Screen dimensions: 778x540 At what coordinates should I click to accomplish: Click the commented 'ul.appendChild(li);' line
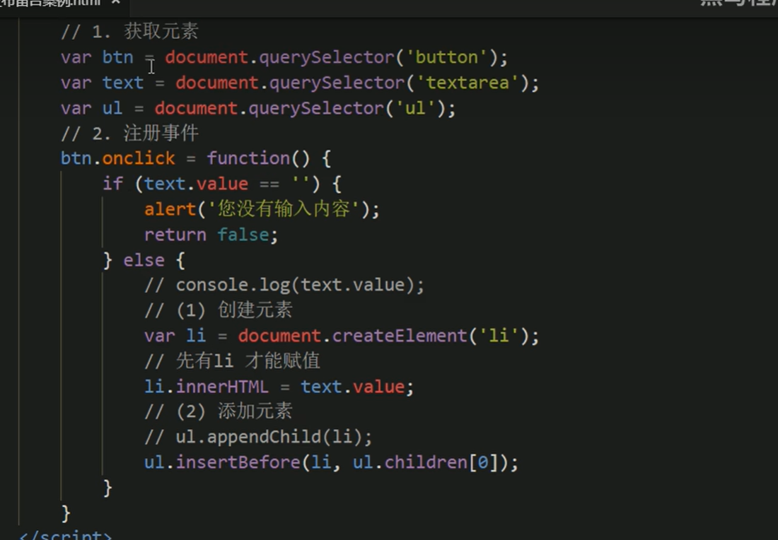coord(258,438)
